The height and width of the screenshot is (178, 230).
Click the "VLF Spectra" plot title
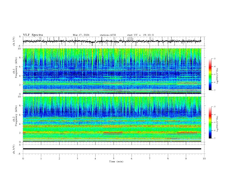pos(33,35)
